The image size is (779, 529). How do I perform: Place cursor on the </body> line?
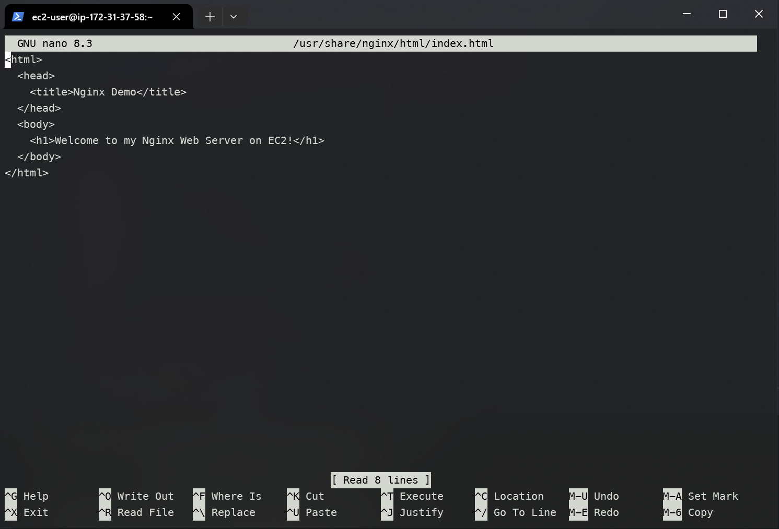click(x=39, y=157)
